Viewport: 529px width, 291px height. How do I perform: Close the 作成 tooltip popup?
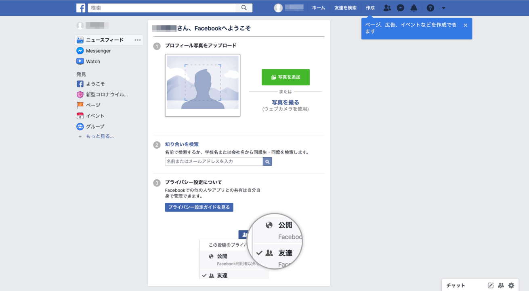point(465,25)
